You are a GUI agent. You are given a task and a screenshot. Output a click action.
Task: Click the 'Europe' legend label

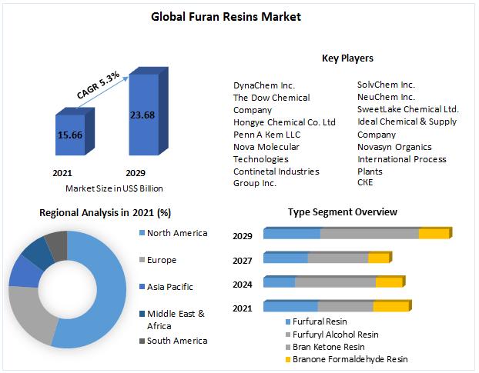162,260
